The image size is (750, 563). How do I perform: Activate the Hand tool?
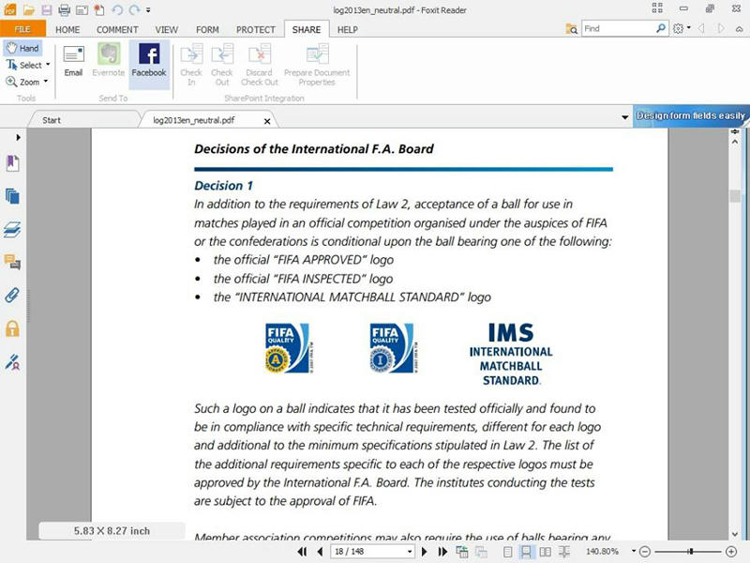coord(22,48)
